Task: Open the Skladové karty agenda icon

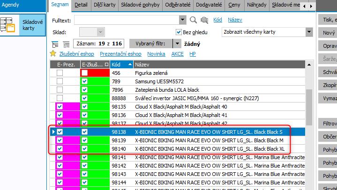Action: pyautogui.click(x=8, y=25)
